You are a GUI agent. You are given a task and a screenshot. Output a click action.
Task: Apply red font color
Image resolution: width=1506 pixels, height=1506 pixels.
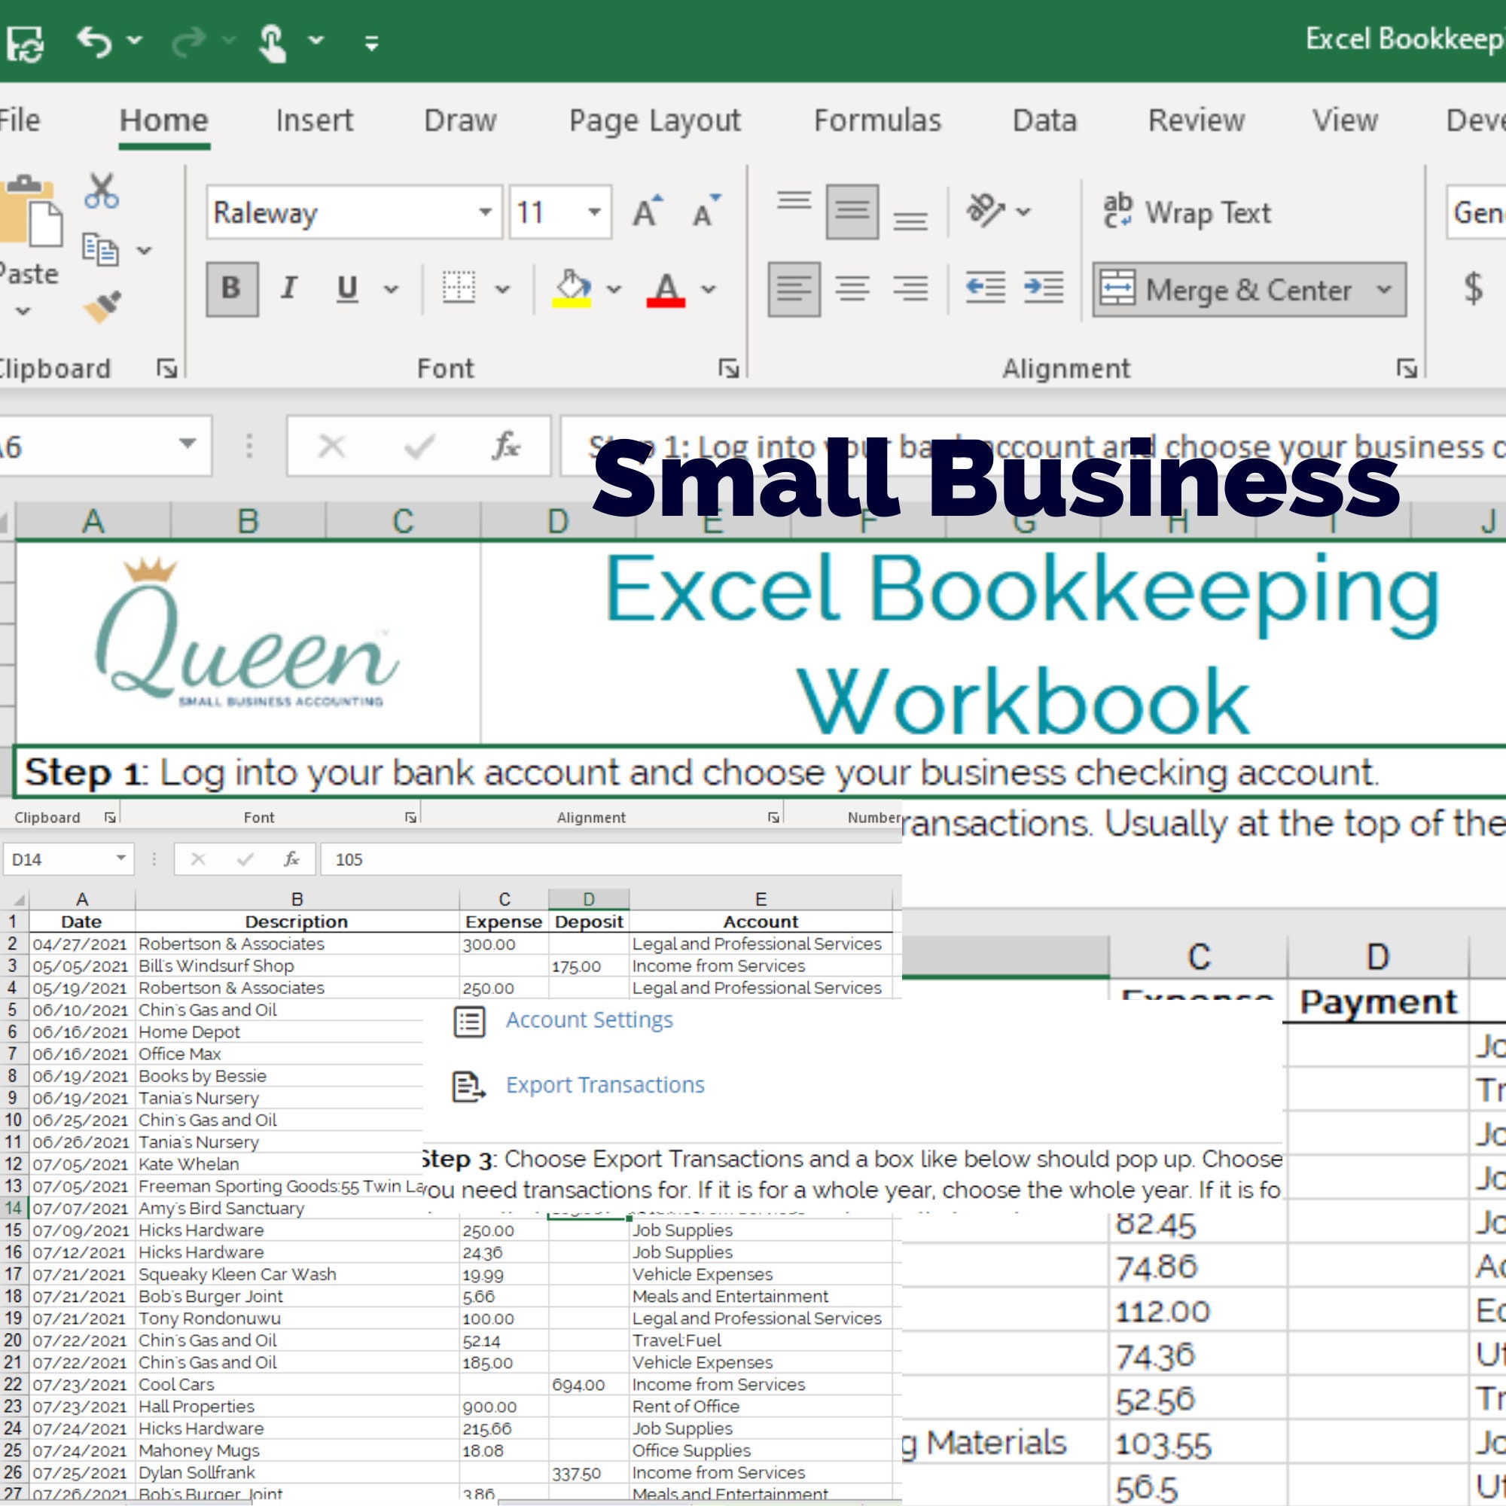coord(666,289)
